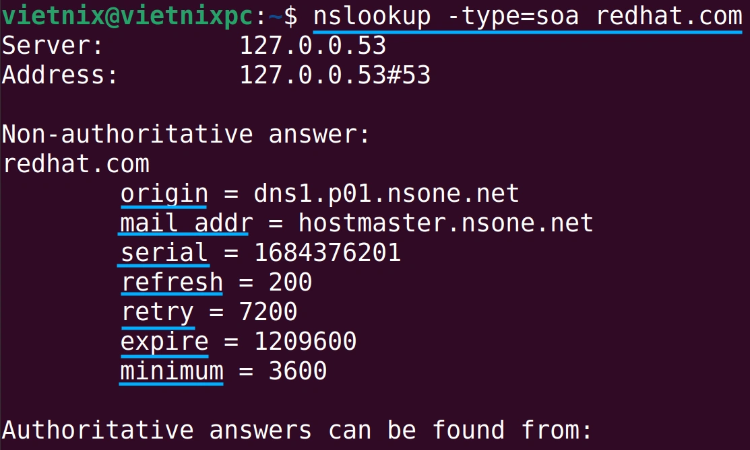Image resolution: width=750 pixels, height=450 pixels.
Task: Select the expire value 1209600
Action: 305,342
